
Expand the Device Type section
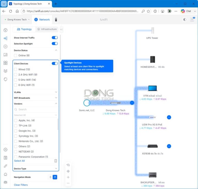[56, 169]
